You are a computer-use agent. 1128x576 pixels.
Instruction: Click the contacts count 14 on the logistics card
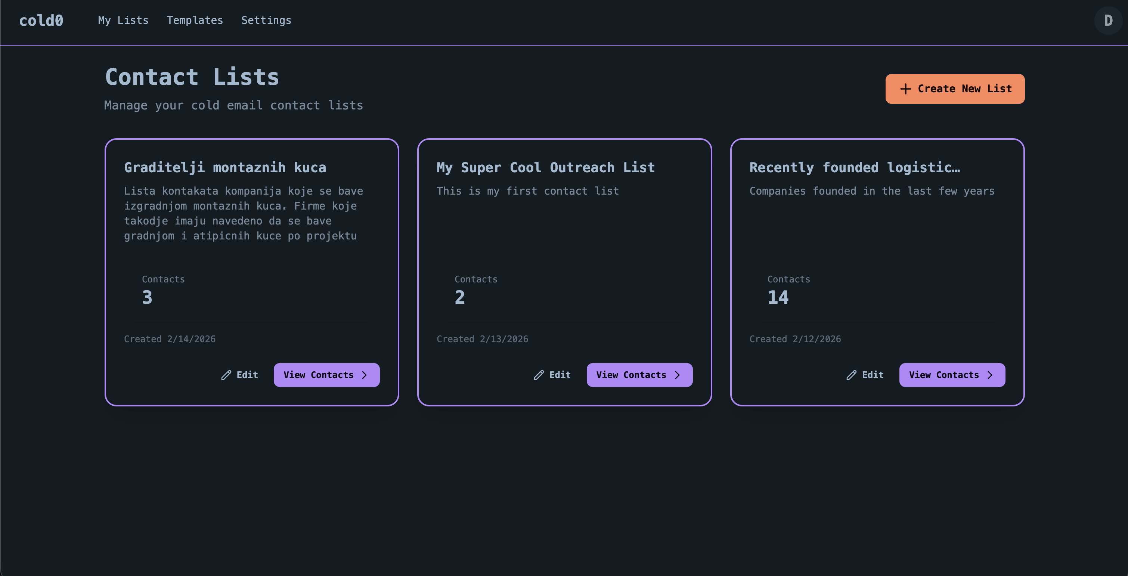pos(778,297)
